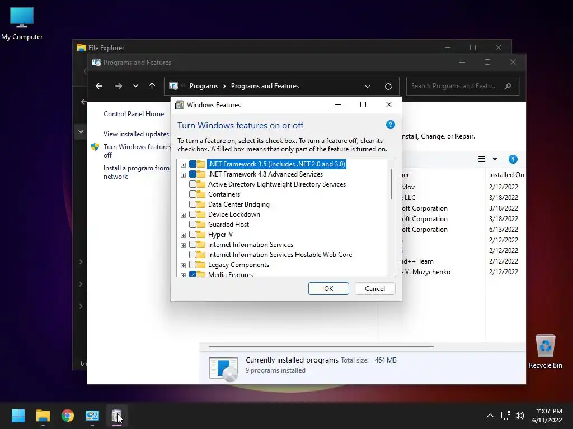Enable Active Directory Lightweight Directory Services checkbox
Viewport: 573px width, 429px height.
[192, 184]
